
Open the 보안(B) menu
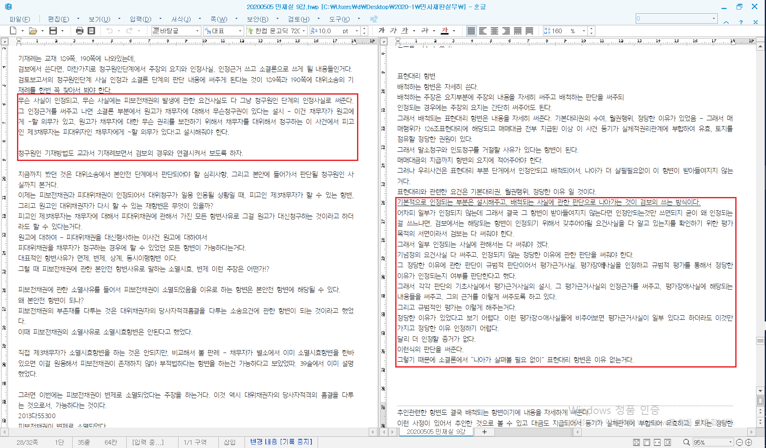258,19
